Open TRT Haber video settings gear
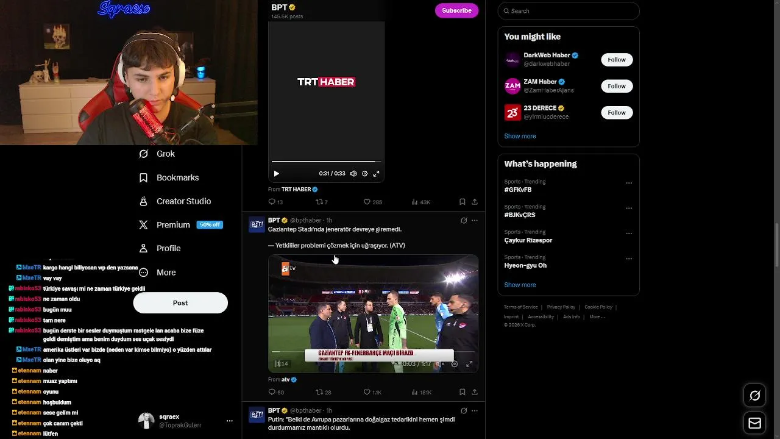Screen dimensions: 780x439 click(x=365, y=174)
